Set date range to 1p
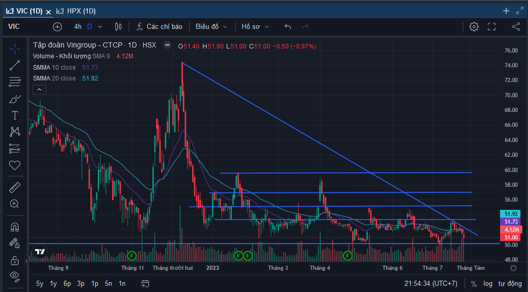528x292 pixels. [x=95, y=284]
